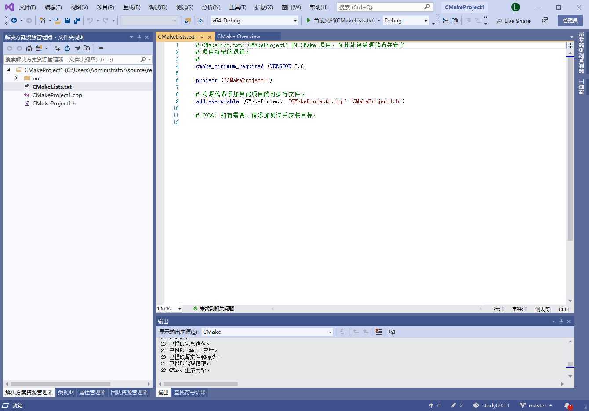Click sync with active document icon
Screen dimensions: 589x411
(x=58, y=48)
